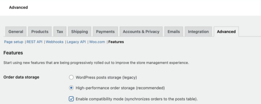Open the General settings tab
Viewport: 261px width, 104px height.
16,32
